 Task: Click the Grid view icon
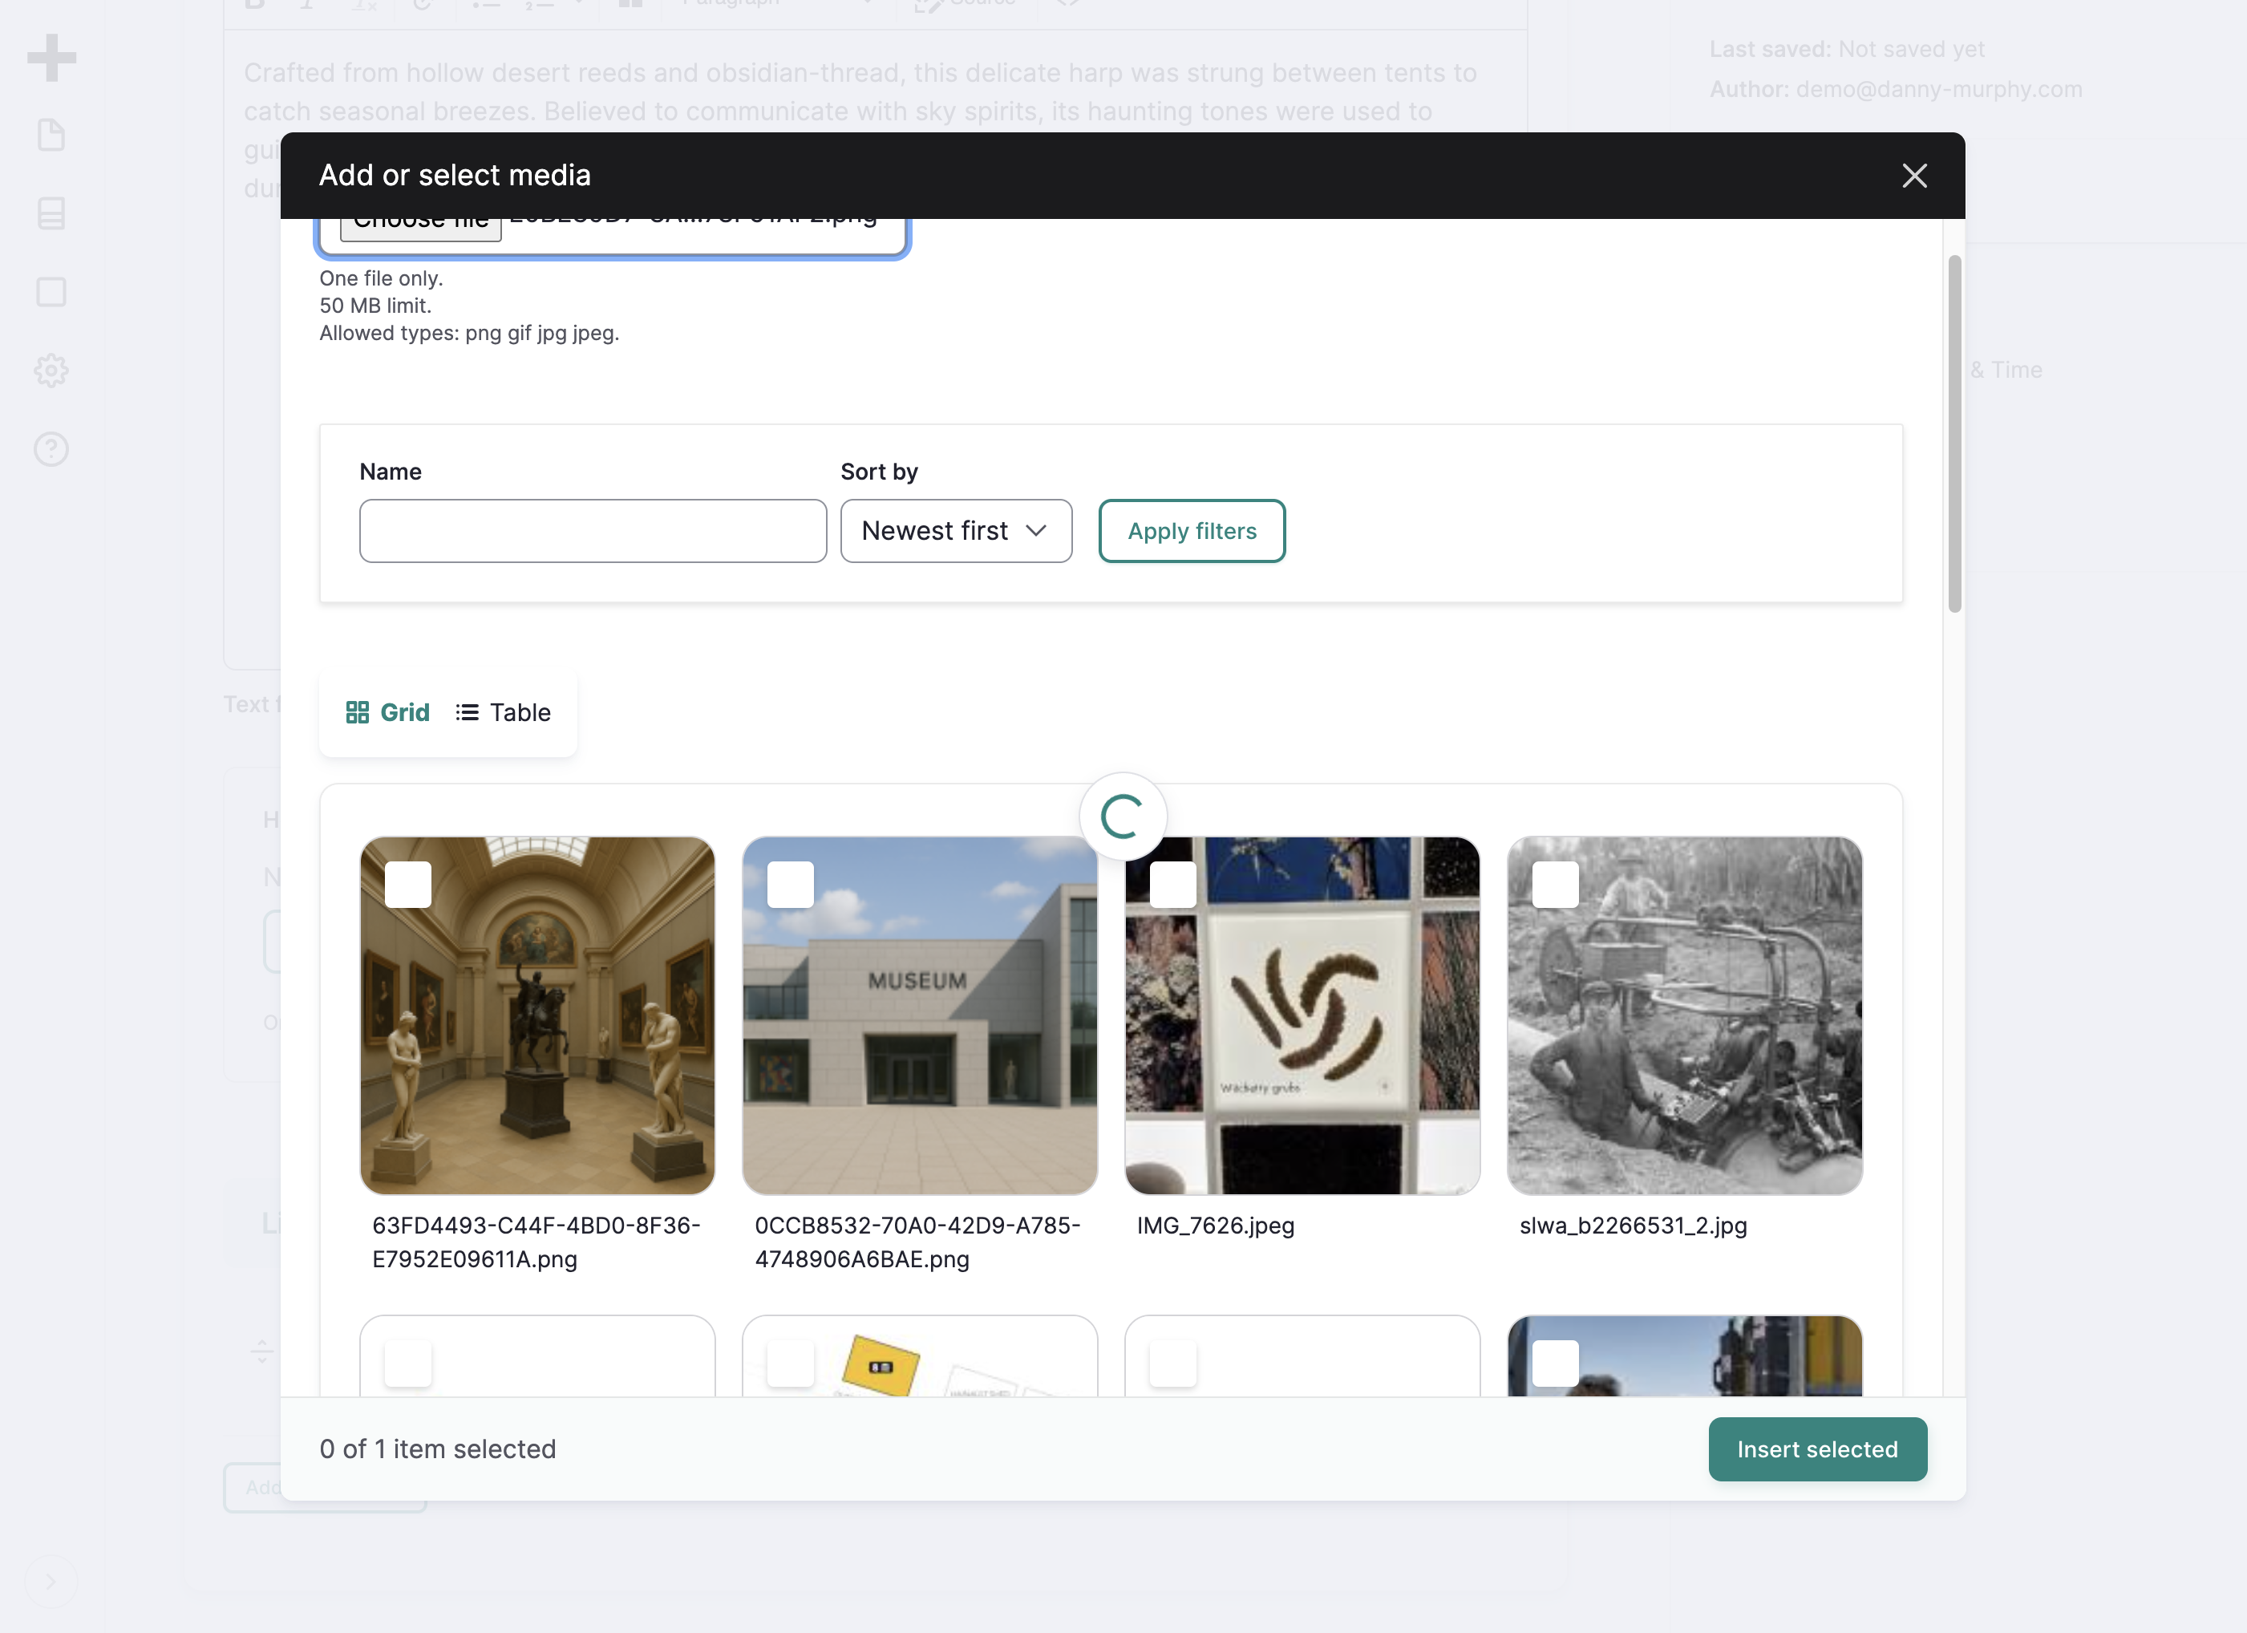pyautogui.click(x=357, y=712)
